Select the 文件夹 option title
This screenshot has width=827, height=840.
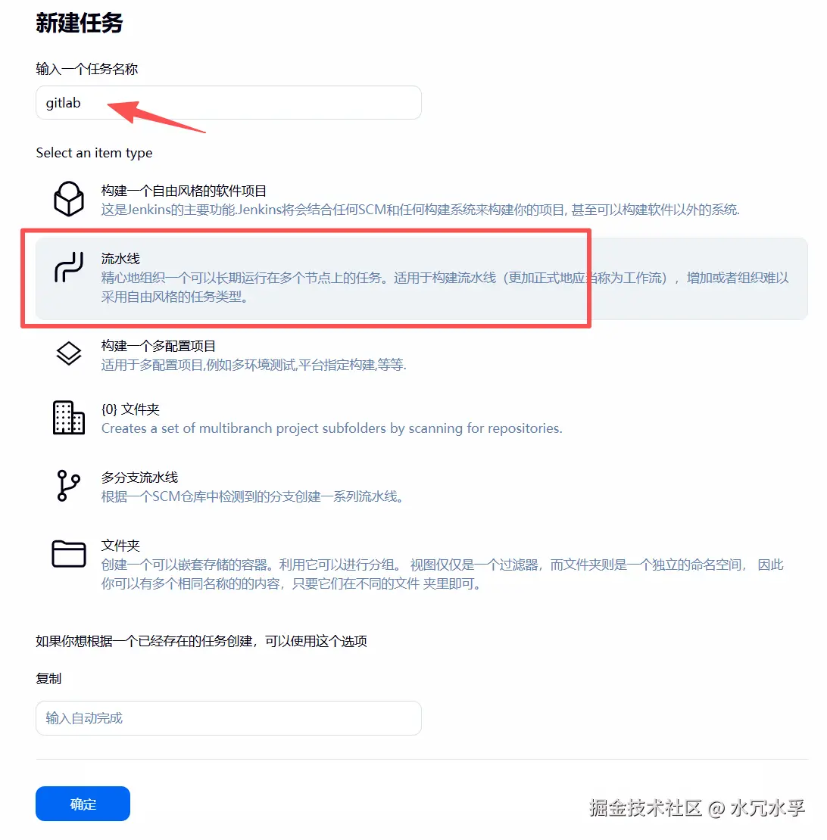(120, 546)
